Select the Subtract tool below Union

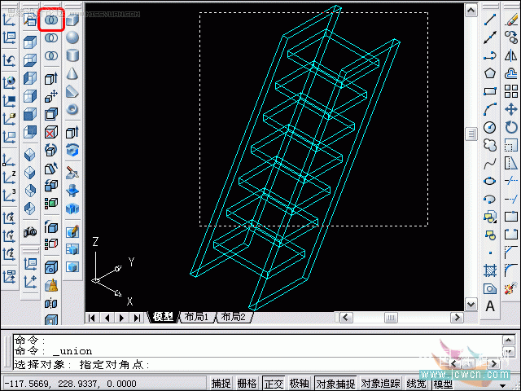tap(50, 38)
